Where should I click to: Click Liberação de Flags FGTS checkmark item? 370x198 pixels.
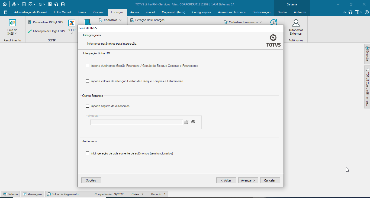click(46, 31)
